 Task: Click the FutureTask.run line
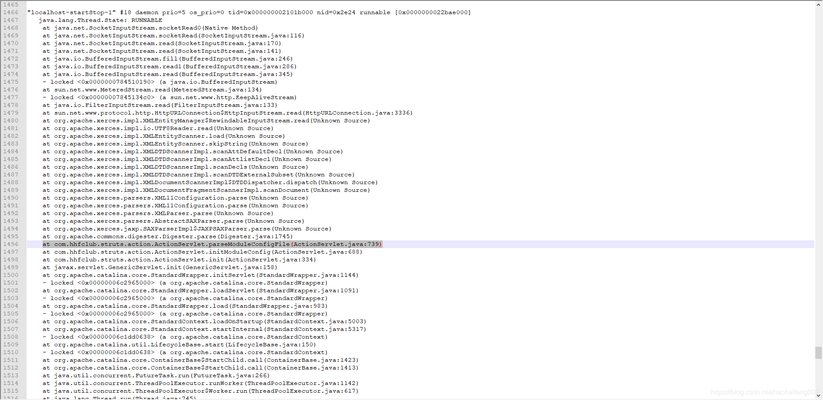pyautogui.click(x=156, y=376)
